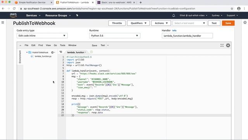The image size is (248, 140).
Task: Go back in the browser
Action: point(3,9)
